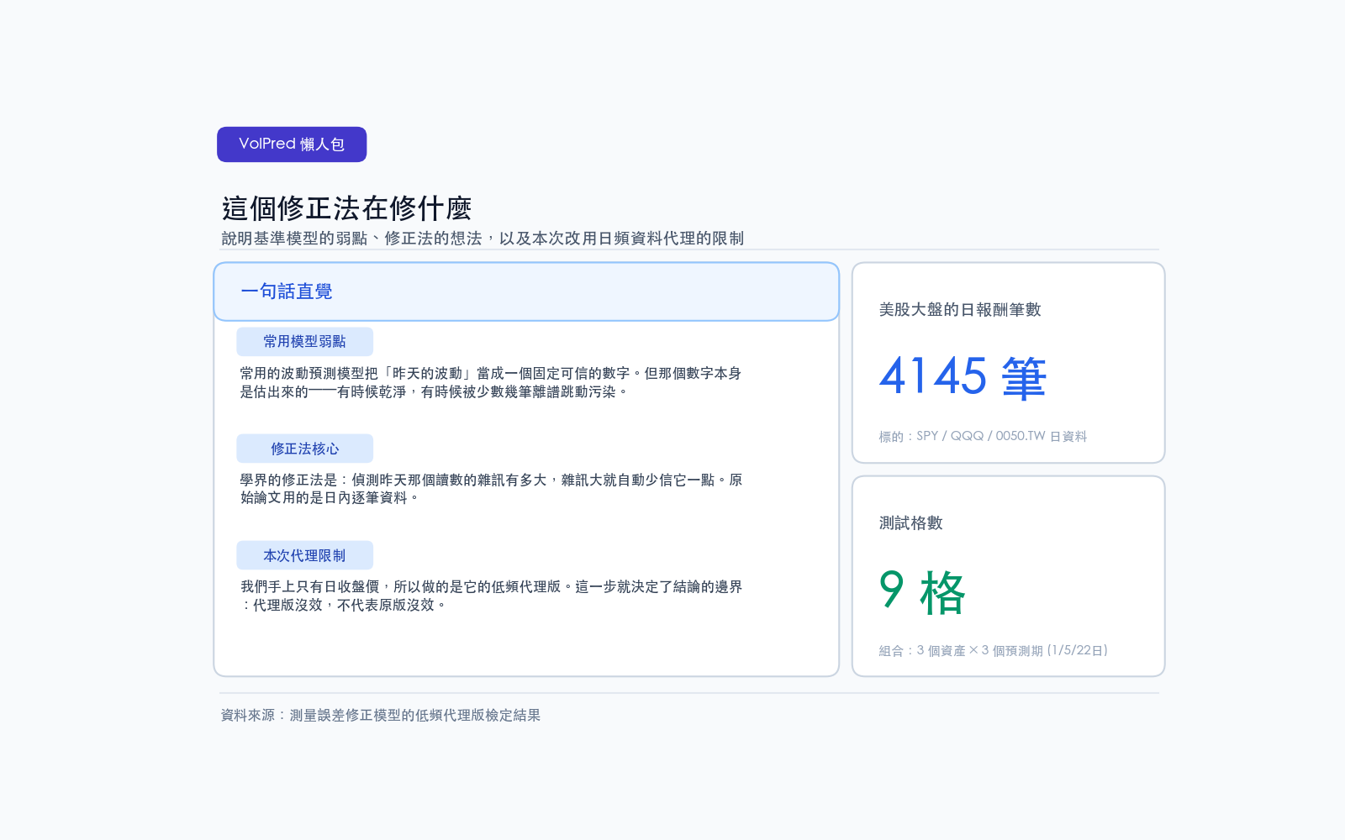This screenshot has width=1345, height=840.
Task: Select the paragraph starting with 我們手上只有日收盤價
Action: (491, 596)
